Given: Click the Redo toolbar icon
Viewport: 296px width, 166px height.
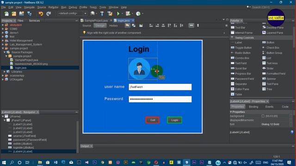Looking at the screenshot, I should pos(49,14).
